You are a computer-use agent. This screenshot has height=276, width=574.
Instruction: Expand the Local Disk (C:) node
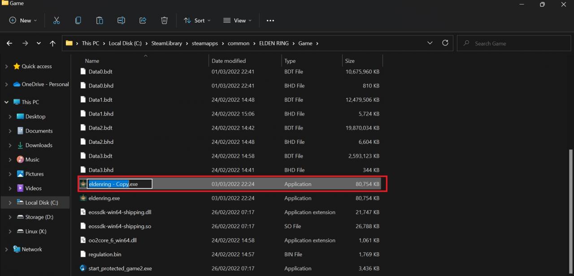[x=10, y=203]
